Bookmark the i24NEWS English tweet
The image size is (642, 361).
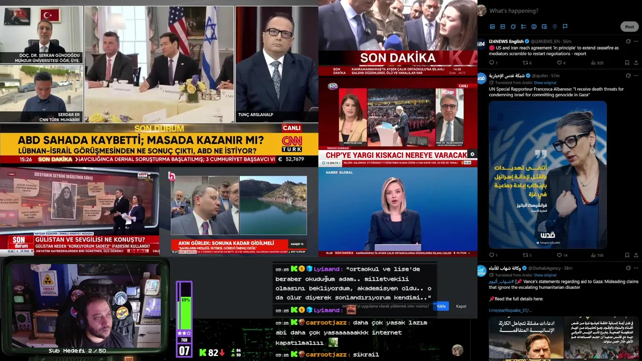point(627,63)
